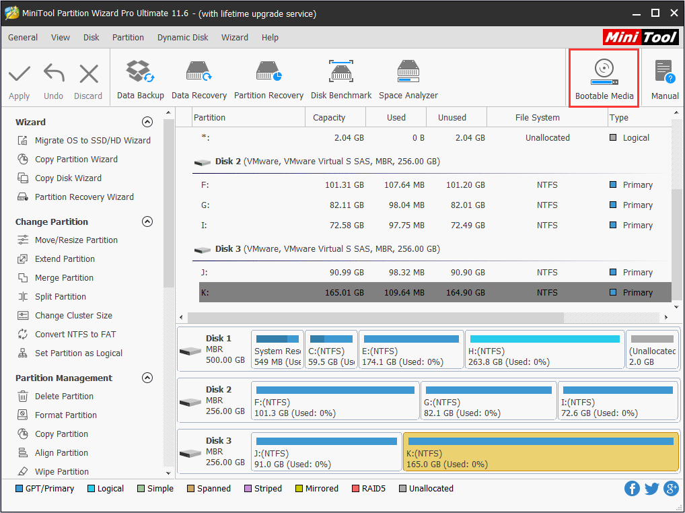Choose Copy Partition under Partition Management
This screenshot has height=513, width=685.
coord(52,434)
